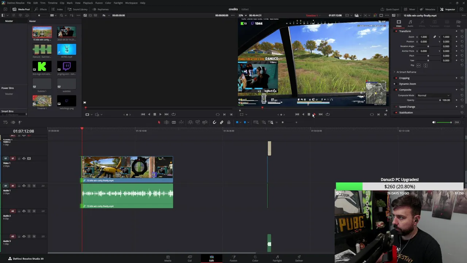Toggle timeline snapping magnet icon
Screen dimensions: 467x263
coord(214,122)
